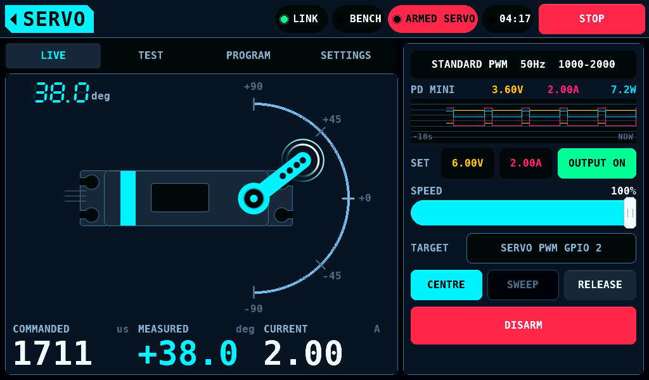This screenshot has height=380, width=649.
Task: Click the servo body graphic
Action: pos(186,198)
